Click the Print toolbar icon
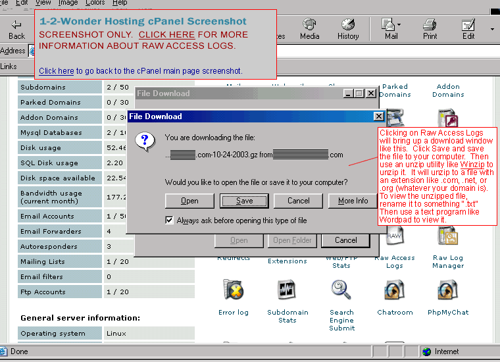The width and height of the screenshot is (500, 362). (x=430, y=30)
